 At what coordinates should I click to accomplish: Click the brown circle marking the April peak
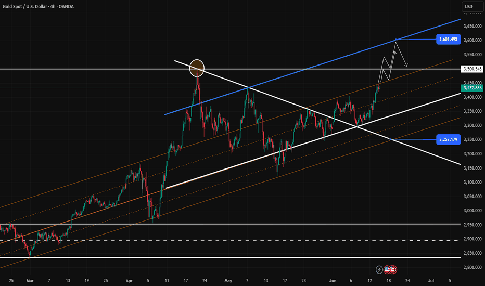(197, 68)
